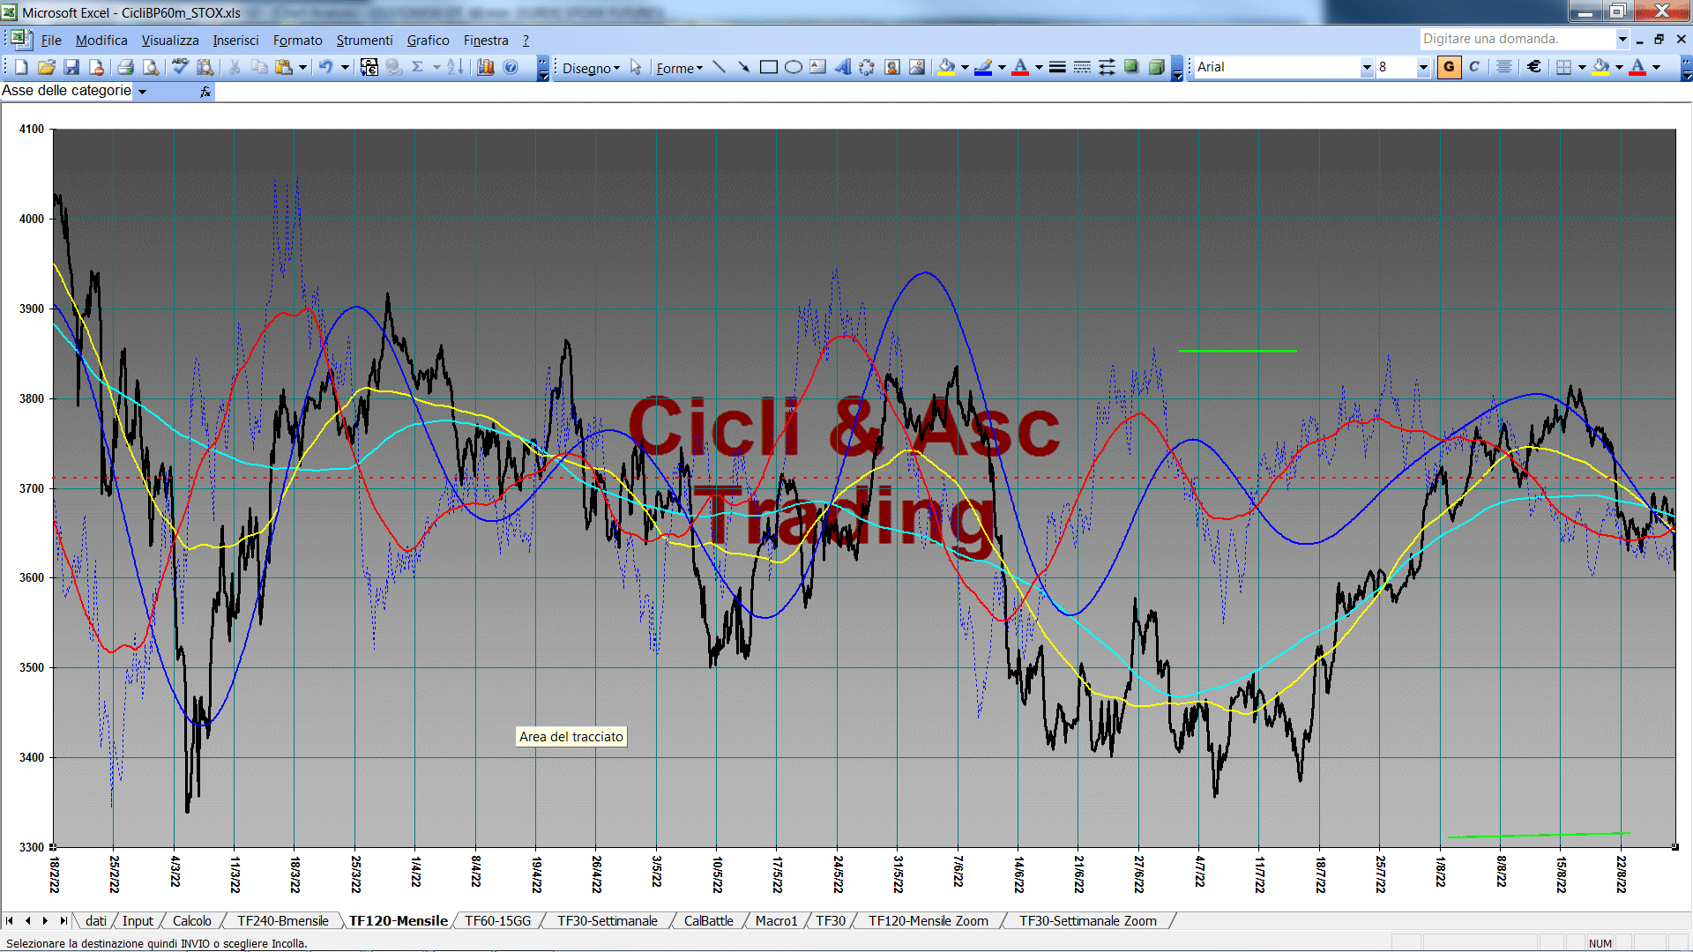Expand the Undo history dropdown arrow
This screenshot has height=952, width=1693.
click(x=345, y=67)
